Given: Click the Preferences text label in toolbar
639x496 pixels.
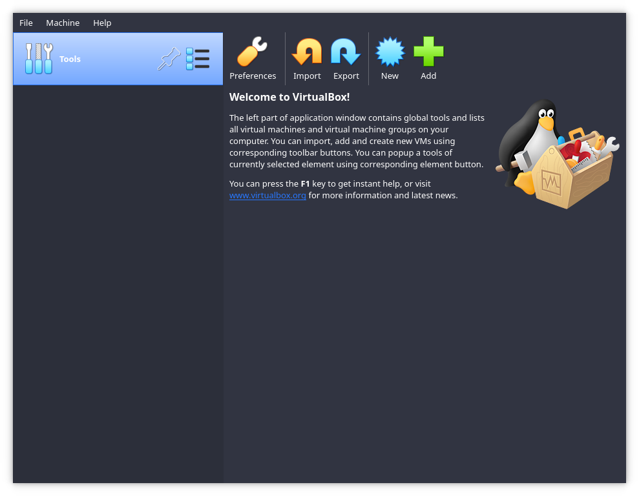Looking at the screenshot, I should pyautogui.click(x=253, y=76).
